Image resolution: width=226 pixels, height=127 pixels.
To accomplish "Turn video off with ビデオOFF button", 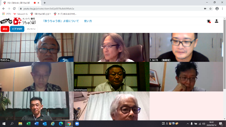I will tap(17, 29).
